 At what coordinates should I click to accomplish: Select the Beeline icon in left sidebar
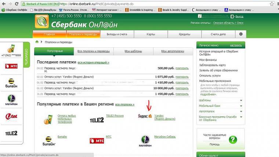point(11,82)
